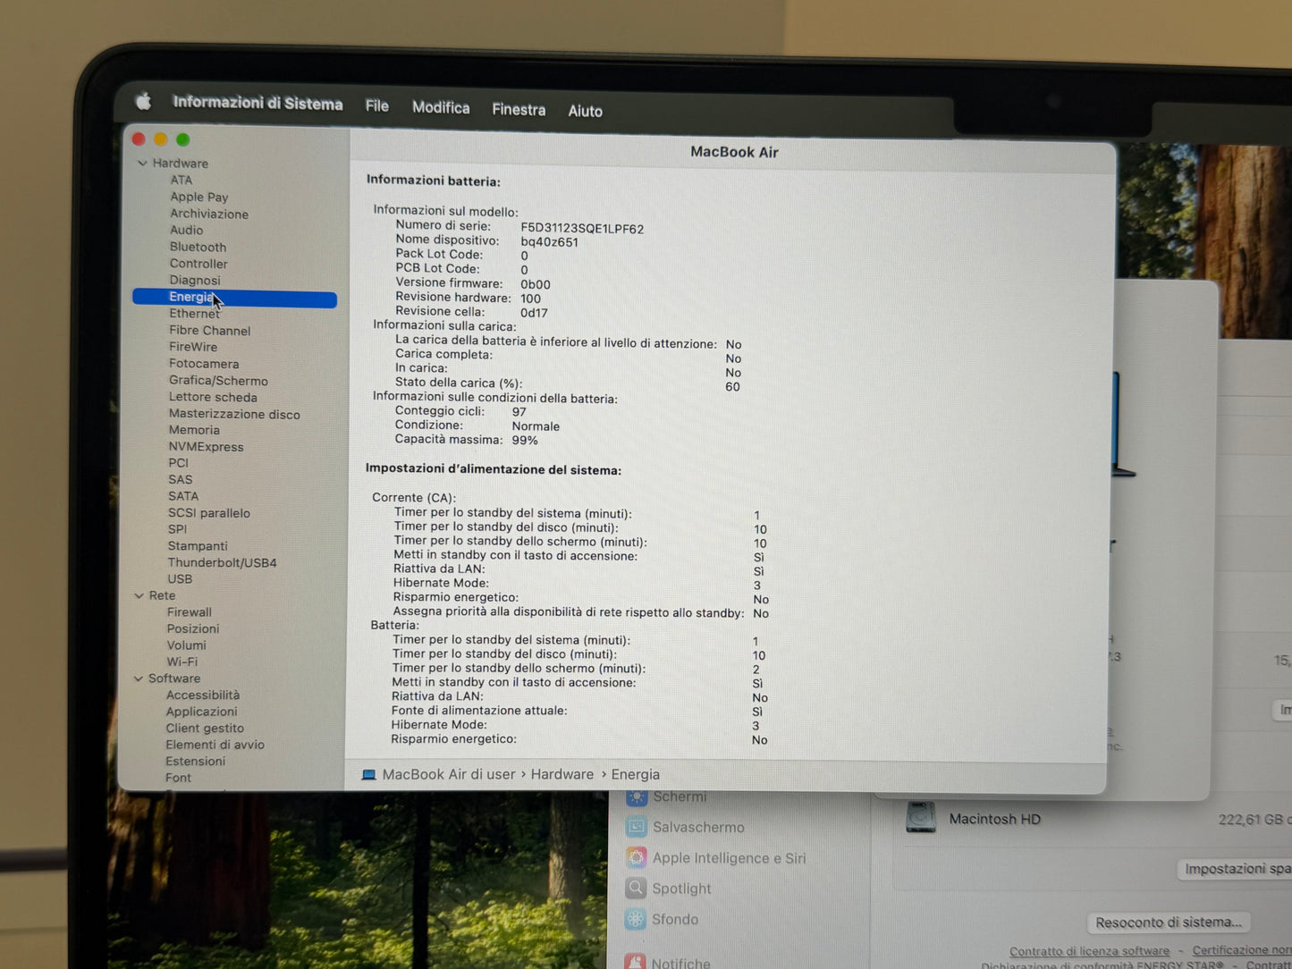
Task: Select Client gestito under Software
Action: (x=204, y=729)
